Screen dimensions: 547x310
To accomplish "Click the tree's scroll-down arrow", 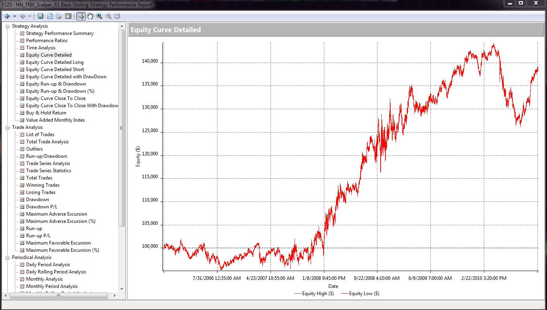I will click(122, 289).
